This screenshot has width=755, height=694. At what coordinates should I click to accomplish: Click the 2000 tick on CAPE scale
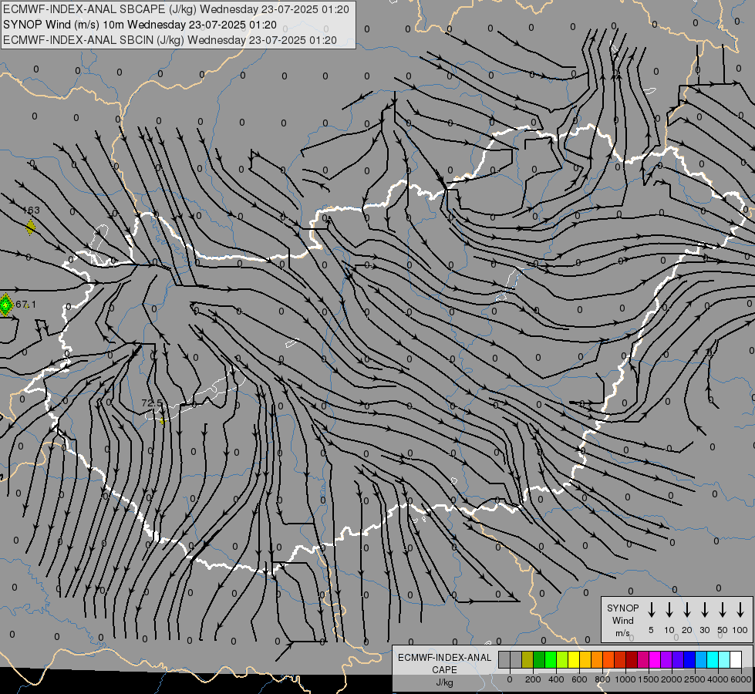point(671,679)
